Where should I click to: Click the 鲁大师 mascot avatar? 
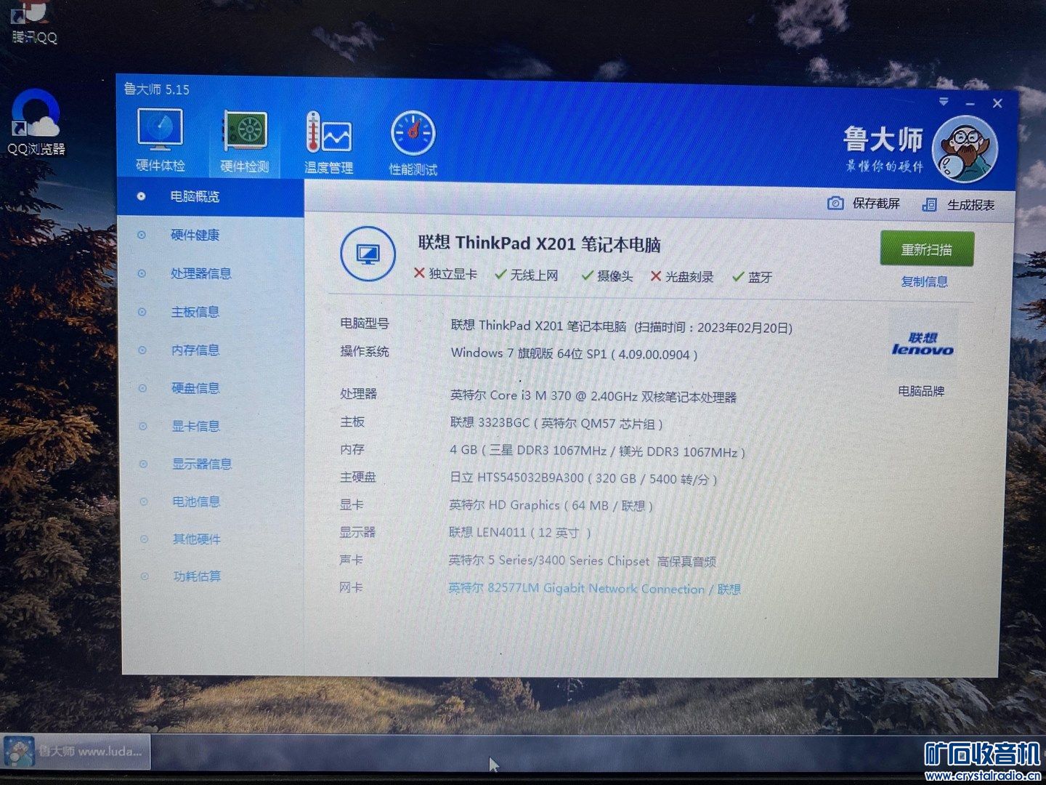coord(965,150)
